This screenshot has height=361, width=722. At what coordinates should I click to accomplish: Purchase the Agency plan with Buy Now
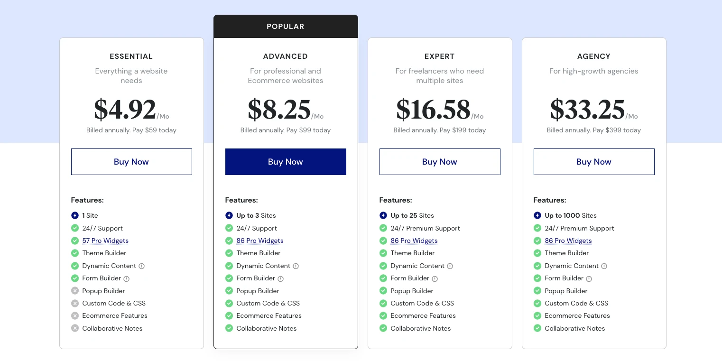point(594,162)
